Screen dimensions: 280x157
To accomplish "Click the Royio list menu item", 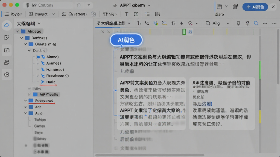I will click(13, 14).
